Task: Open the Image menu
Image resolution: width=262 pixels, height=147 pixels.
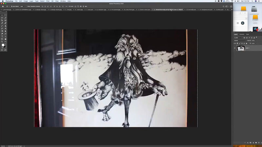Action: 26,1
